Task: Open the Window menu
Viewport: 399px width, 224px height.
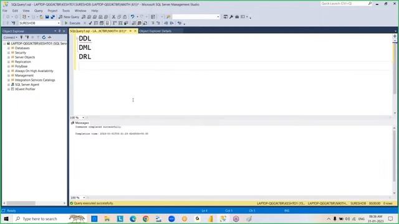Action: coord(80,11)
